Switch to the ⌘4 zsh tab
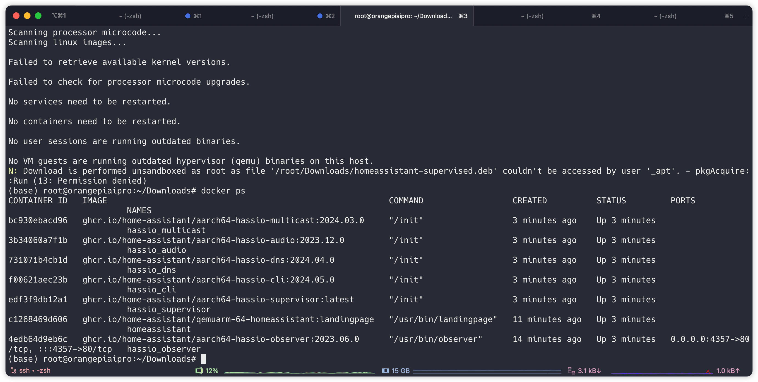Screen dimensions: 758x382 pos(532,16)
